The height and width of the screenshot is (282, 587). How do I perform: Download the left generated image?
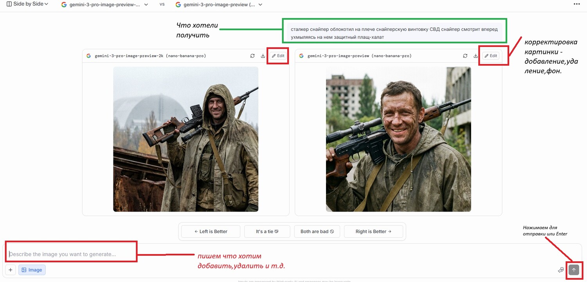tap(263, 56)
